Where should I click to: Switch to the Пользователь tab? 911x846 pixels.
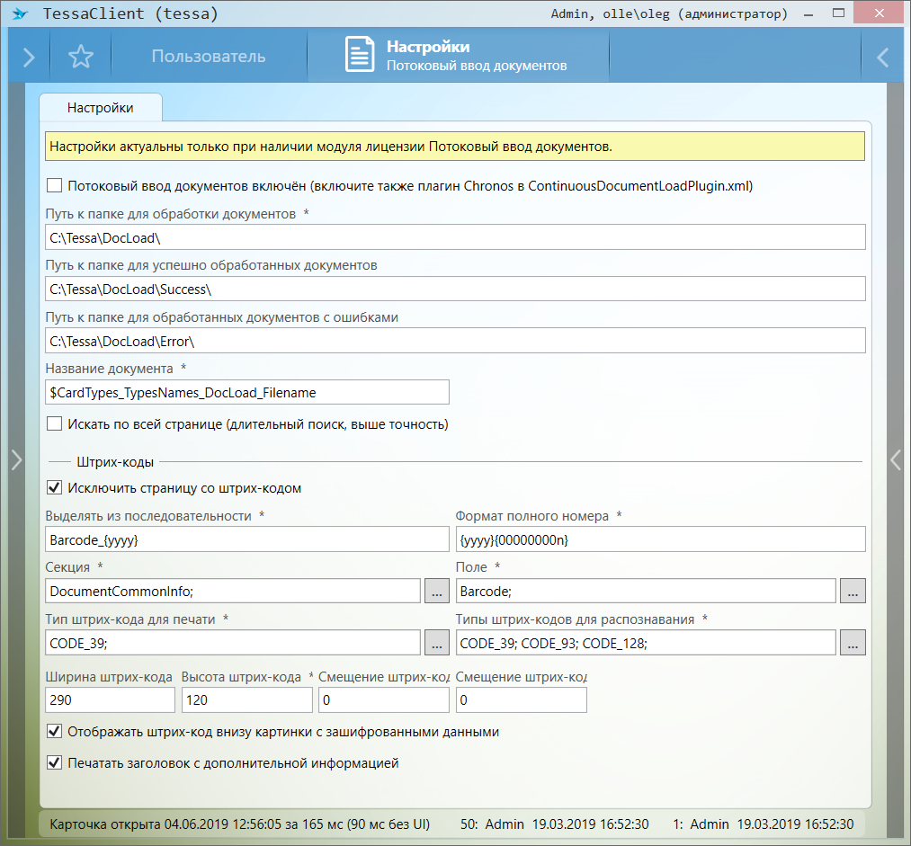click(x=208, y=57)
